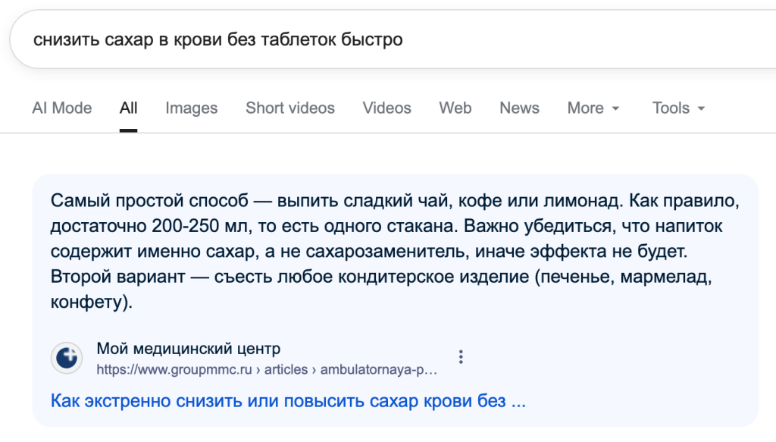The image size is (776, 442).
Task: Open the Images tab
Action: pos(191,108)
